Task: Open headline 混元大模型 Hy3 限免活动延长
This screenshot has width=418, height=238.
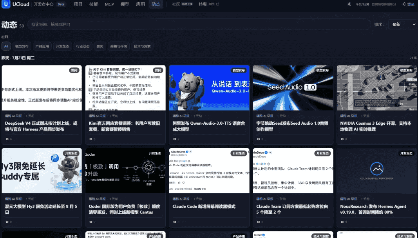Action: (x=41, y=209)
